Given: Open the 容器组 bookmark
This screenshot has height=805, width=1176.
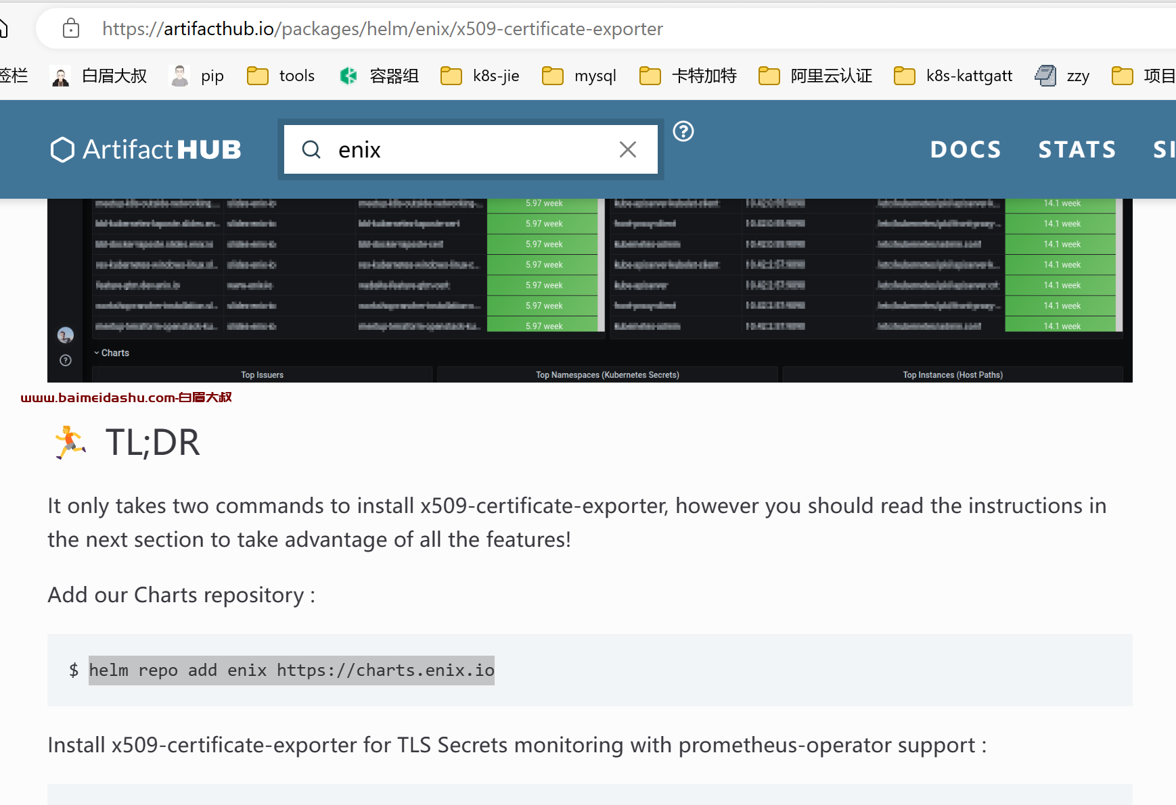Looking at the screenshot, I should pos(378,76).
